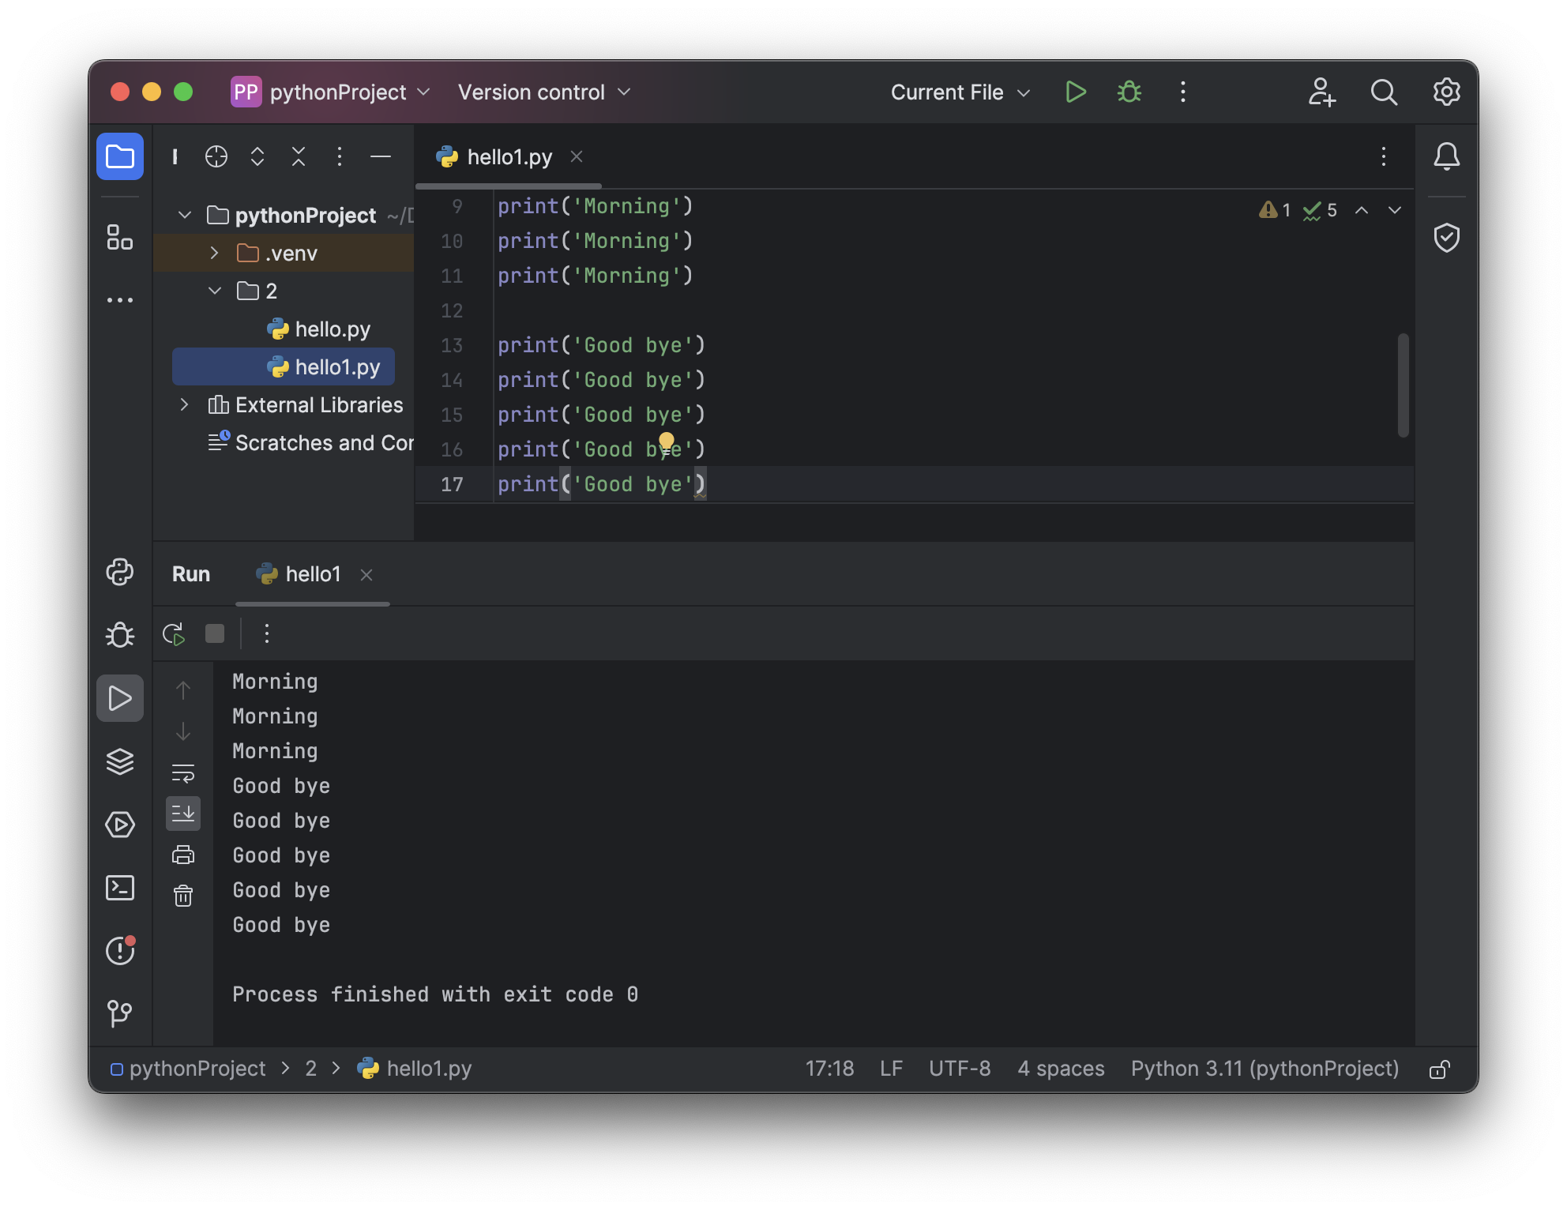Toggle soft-wrap in run console
This screenshot has height=1210, width=1567.
[x=183, y=773]
